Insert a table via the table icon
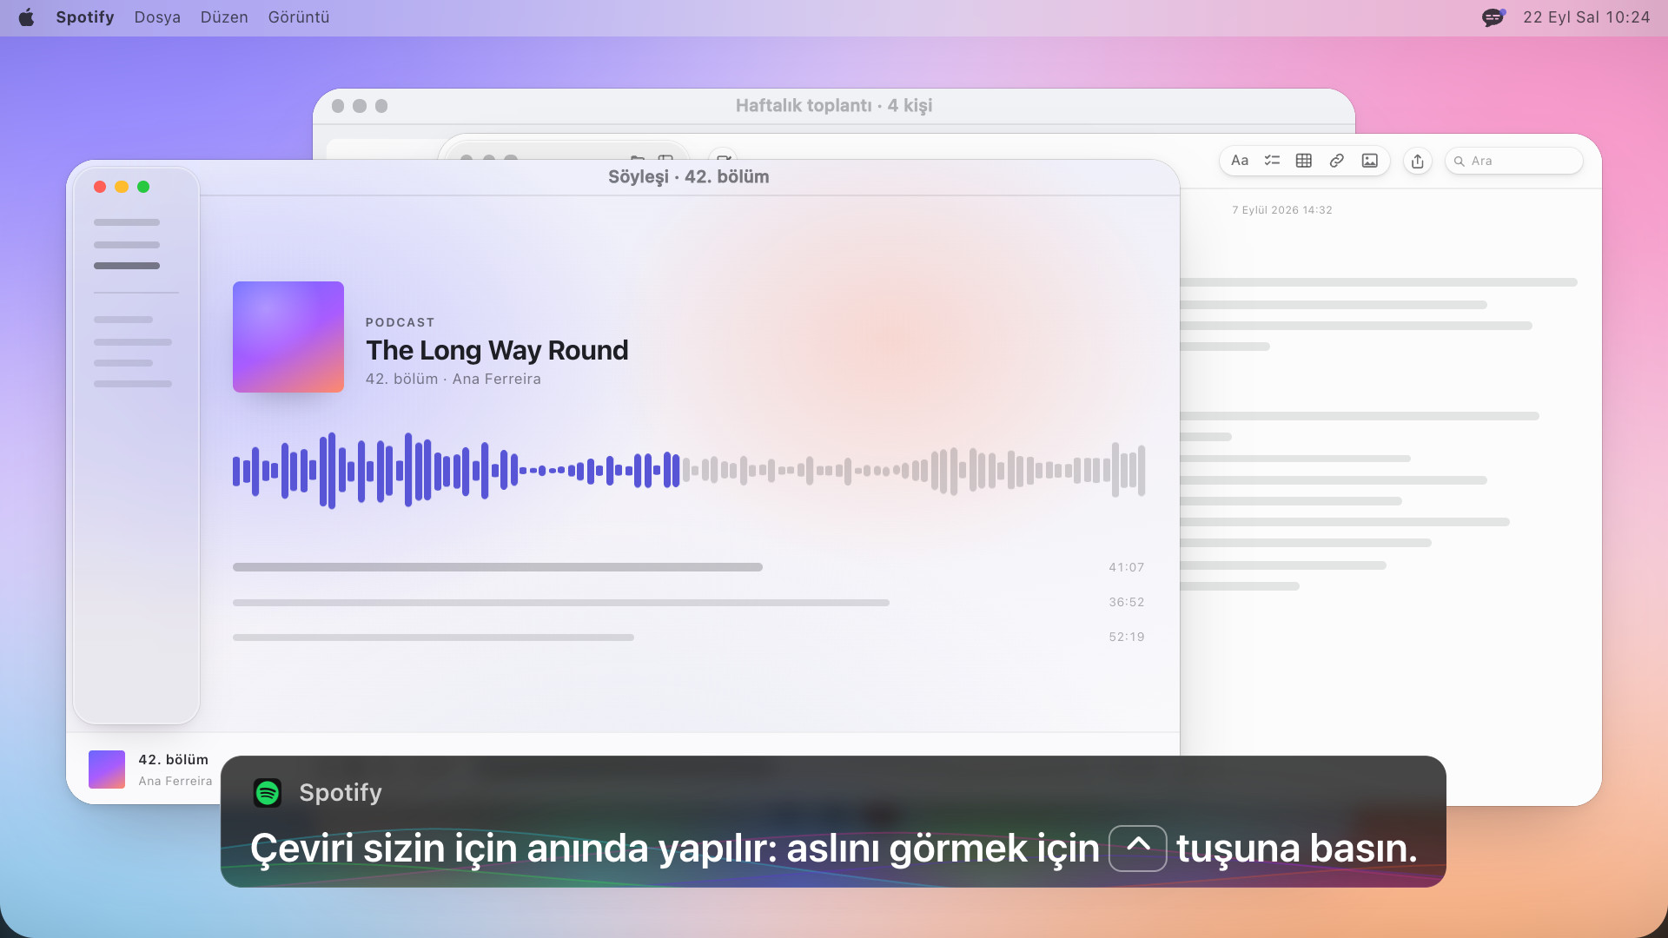Screen dimensions: 1668x938 (x=1304, y=161)
